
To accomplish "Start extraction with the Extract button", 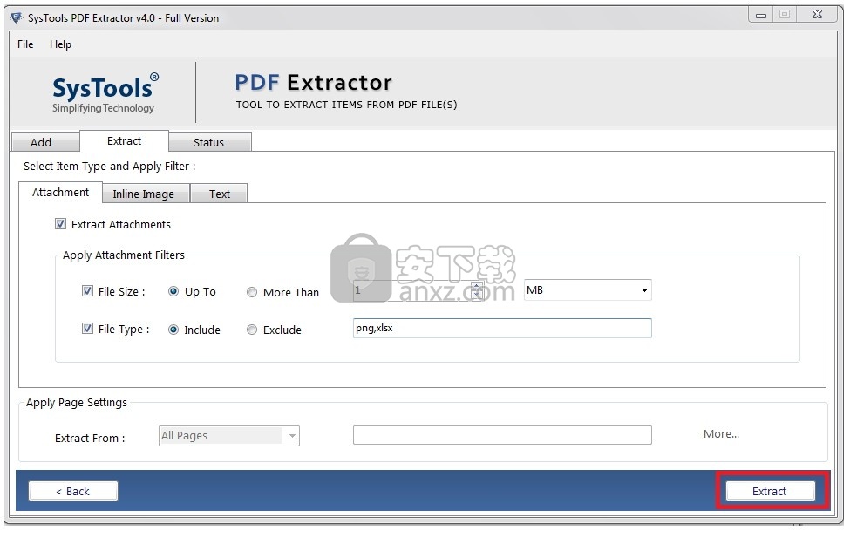I will 771,491.
